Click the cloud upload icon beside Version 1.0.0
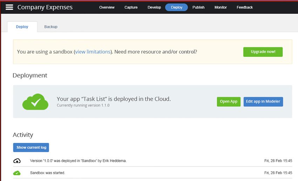The height and width of the screenshot is (181, 298). point(17,161)
